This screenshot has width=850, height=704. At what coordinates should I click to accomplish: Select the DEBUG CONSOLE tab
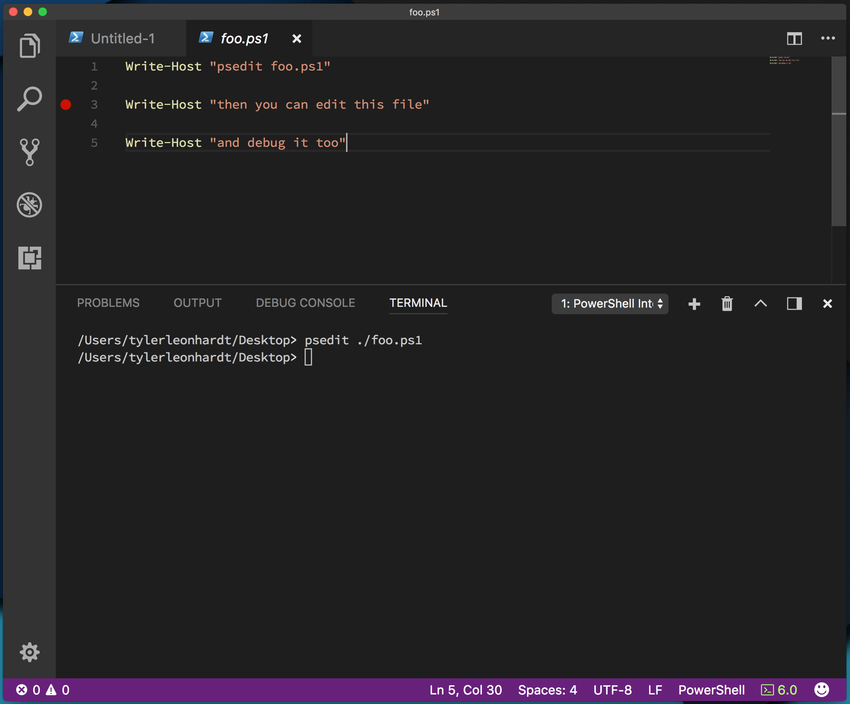(x=305, y=303)
